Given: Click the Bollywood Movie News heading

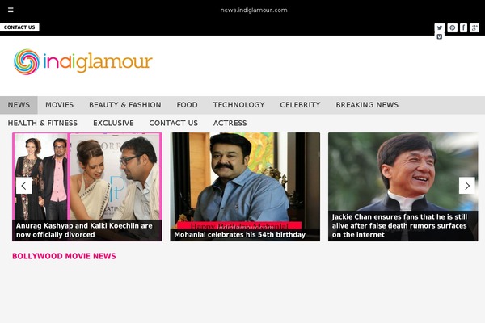Looking at the screenshot, I should tap(64, 256).
